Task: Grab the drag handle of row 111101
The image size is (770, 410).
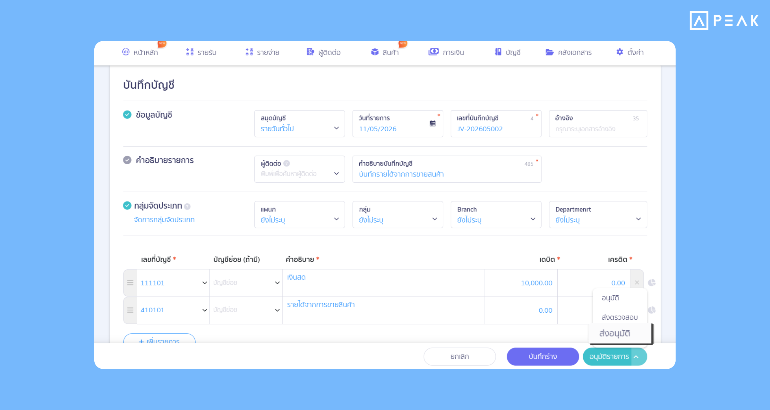Action: pos(130,283)
